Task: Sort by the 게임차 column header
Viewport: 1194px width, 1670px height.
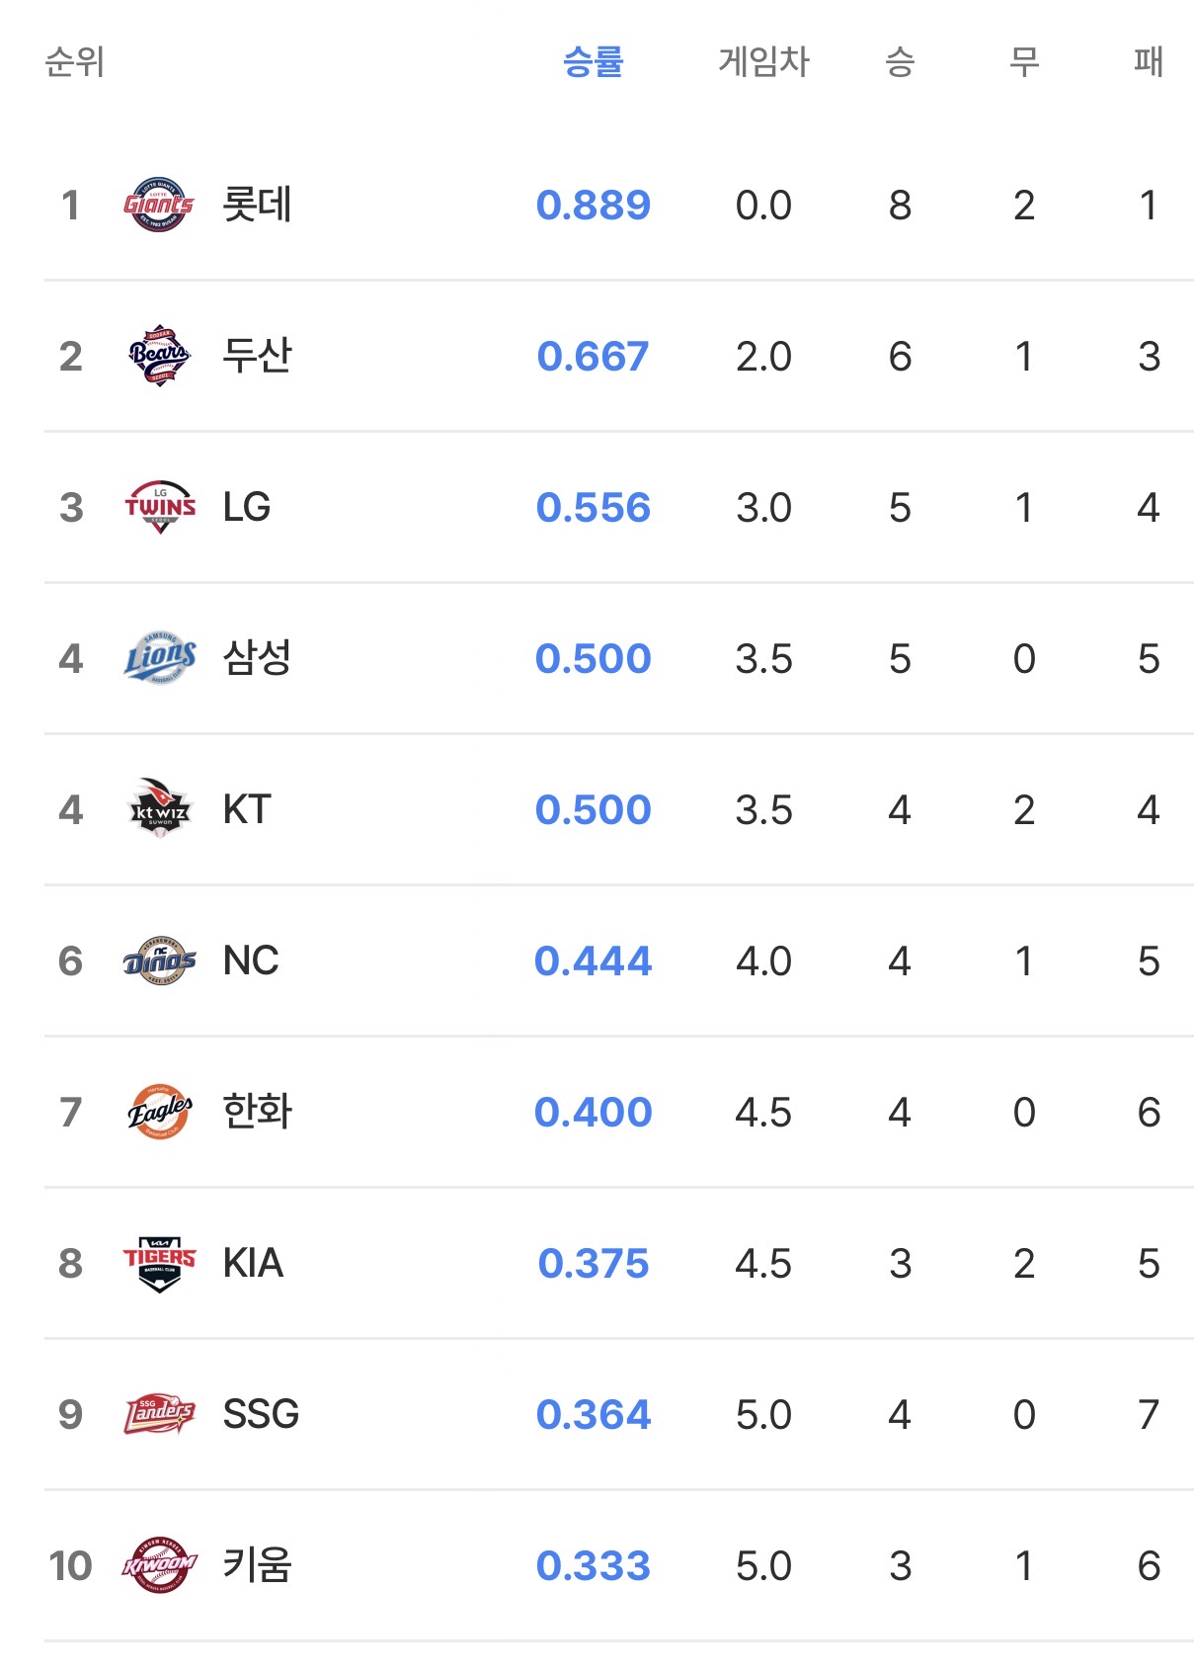Action: 763,62
